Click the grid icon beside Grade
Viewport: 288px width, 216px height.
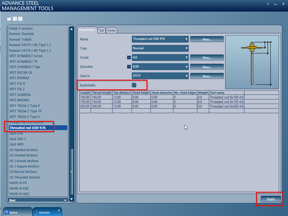pos(129,58)
